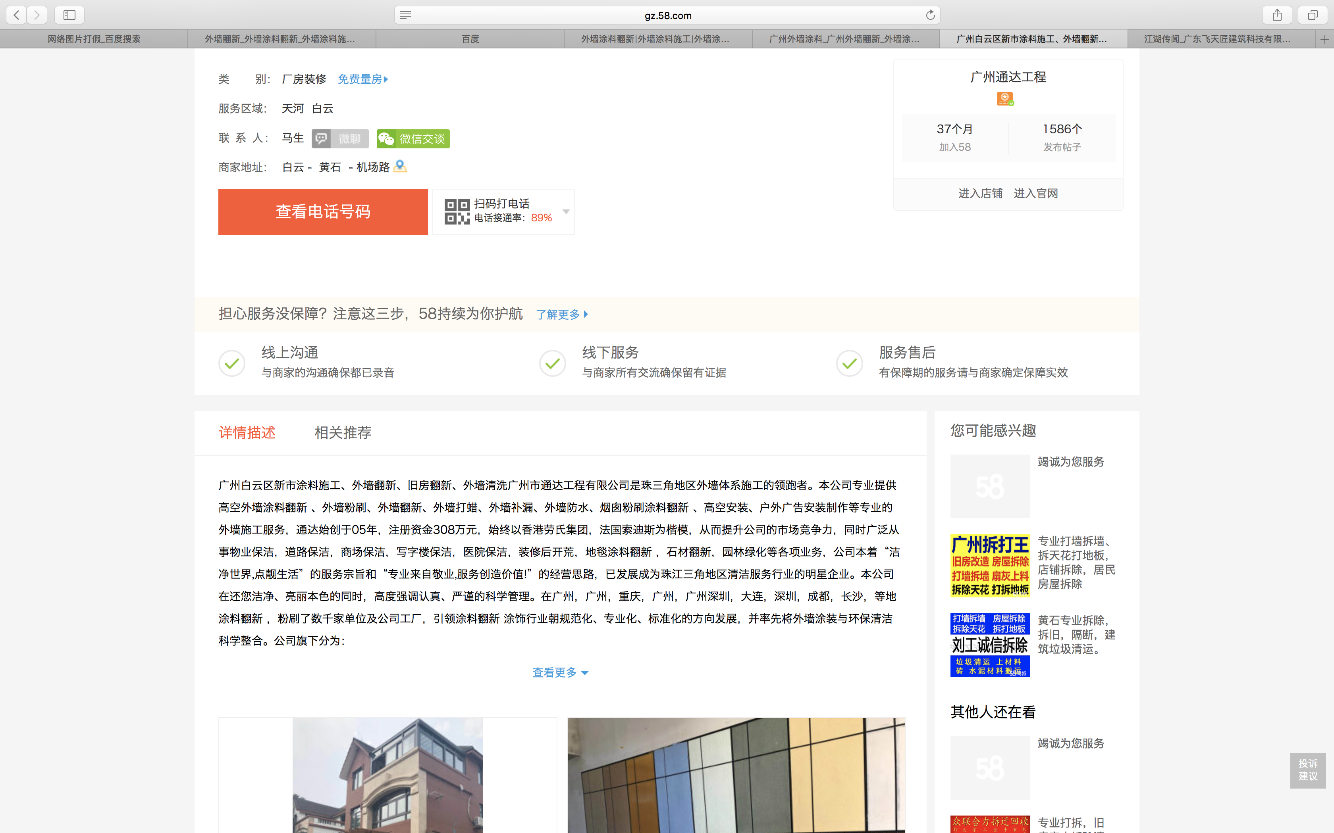Click 微信交谈 green button
The height and width of the screenshot is (833, 1334).
click(x=413, y=139)
